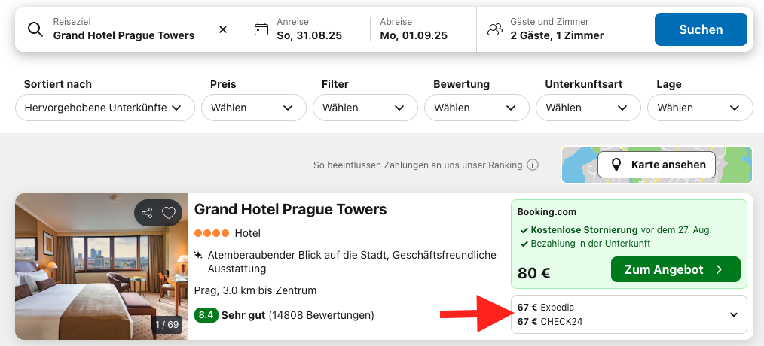This screenshot has height=346, width=764.
Task: Expand more price offers chevron
Action: pos(734,314)
